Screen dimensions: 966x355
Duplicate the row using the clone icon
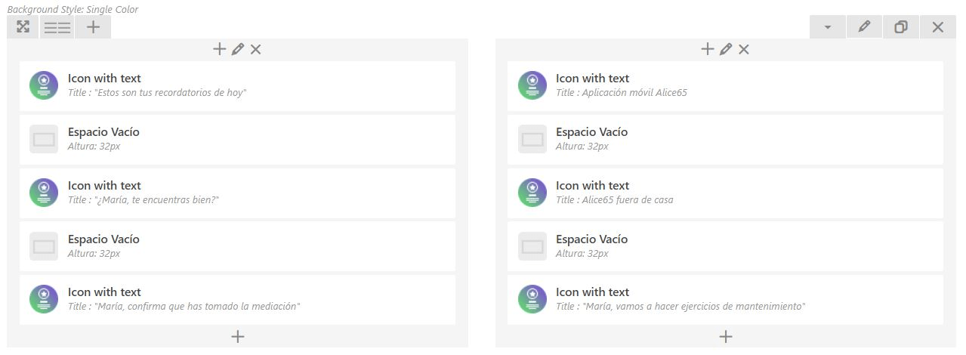coord(901,27)
